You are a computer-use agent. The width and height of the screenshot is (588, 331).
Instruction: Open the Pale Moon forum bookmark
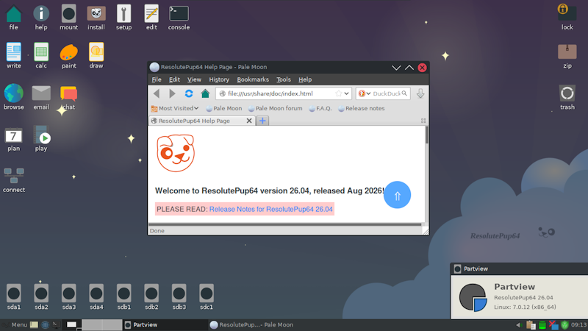pos(275,108)
